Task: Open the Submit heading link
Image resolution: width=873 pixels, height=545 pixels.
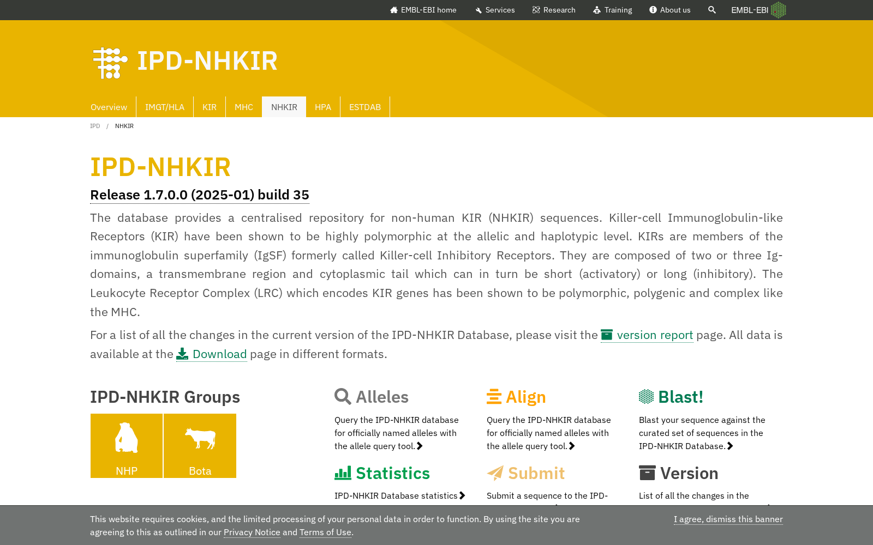Action: pos(526,473)
